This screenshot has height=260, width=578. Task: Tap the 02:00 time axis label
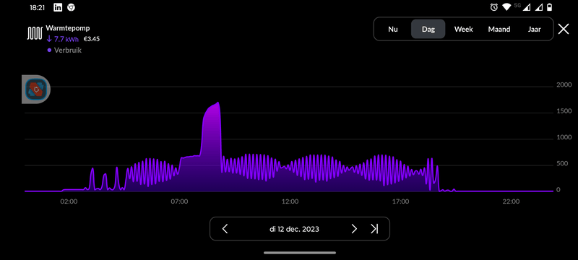[69, 201]
